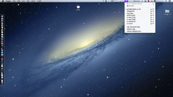Join the U+zone network
173x97 pixels.
pyautogui.click(x=140, y=24)
